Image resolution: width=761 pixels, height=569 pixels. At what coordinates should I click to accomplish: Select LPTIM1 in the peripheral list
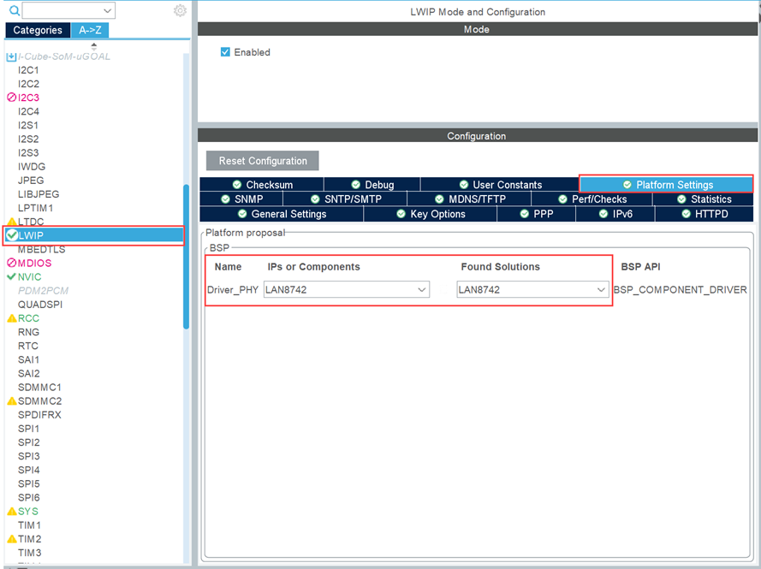35,208
